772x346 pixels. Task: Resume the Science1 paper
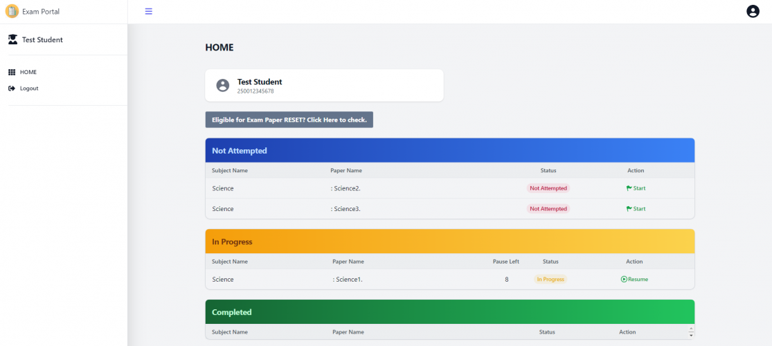(x=634, y=279)
